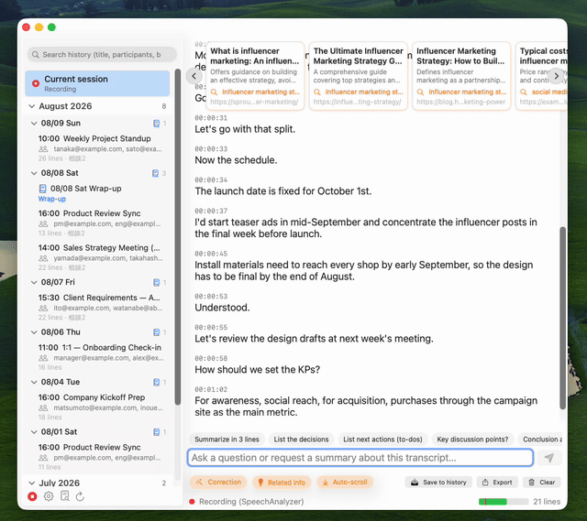587x521 pixels.
Task: Collapse the 08/04 Tue day group
Action: point(34,383)
